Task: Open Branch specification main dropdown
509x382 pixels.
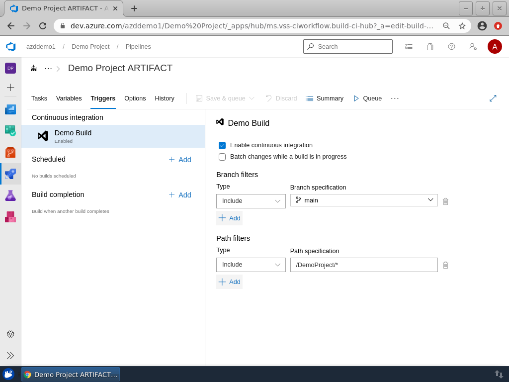Action: 364,200
